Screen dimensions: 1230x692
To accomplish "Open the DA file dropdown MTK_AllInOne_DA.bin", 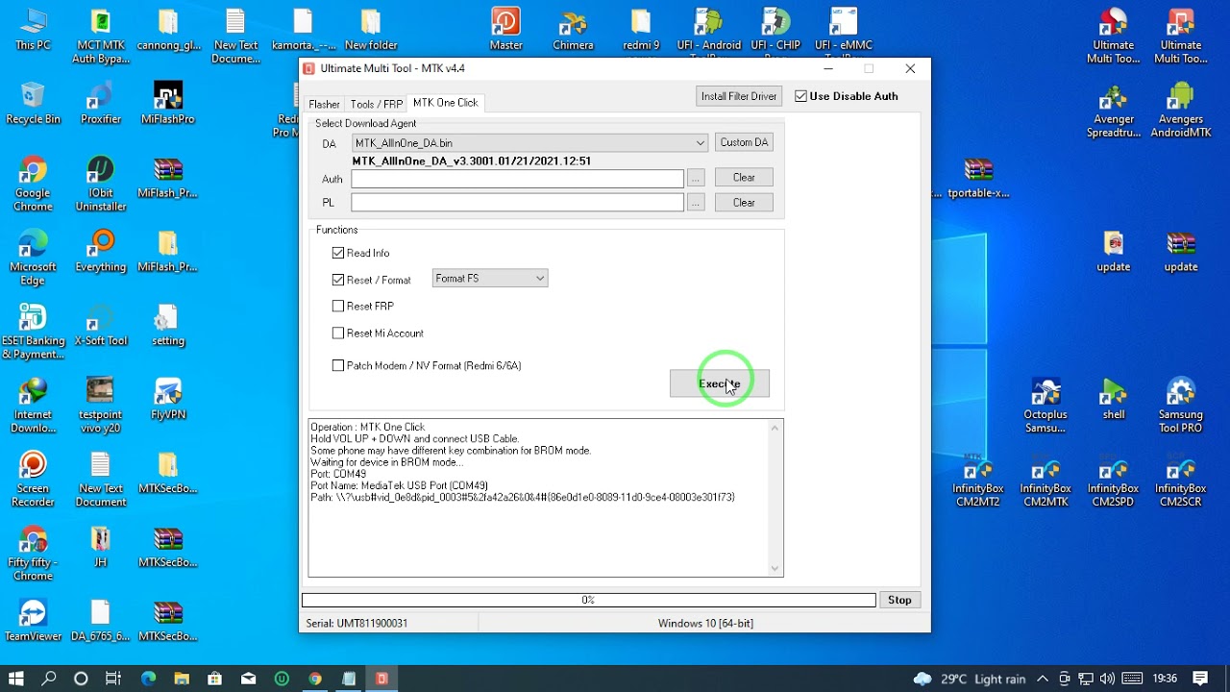I will [529, 143].
